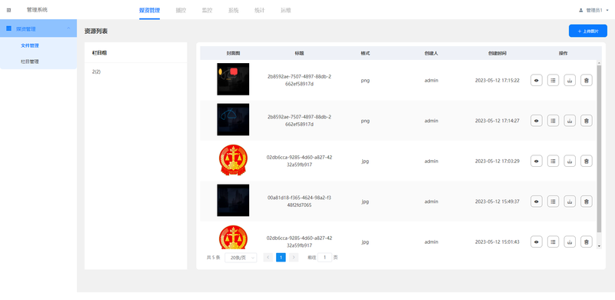615x300 pixels.
Task: Switch to the 监控 top tab
Action: pyautogui.click(x=207, y=10)
